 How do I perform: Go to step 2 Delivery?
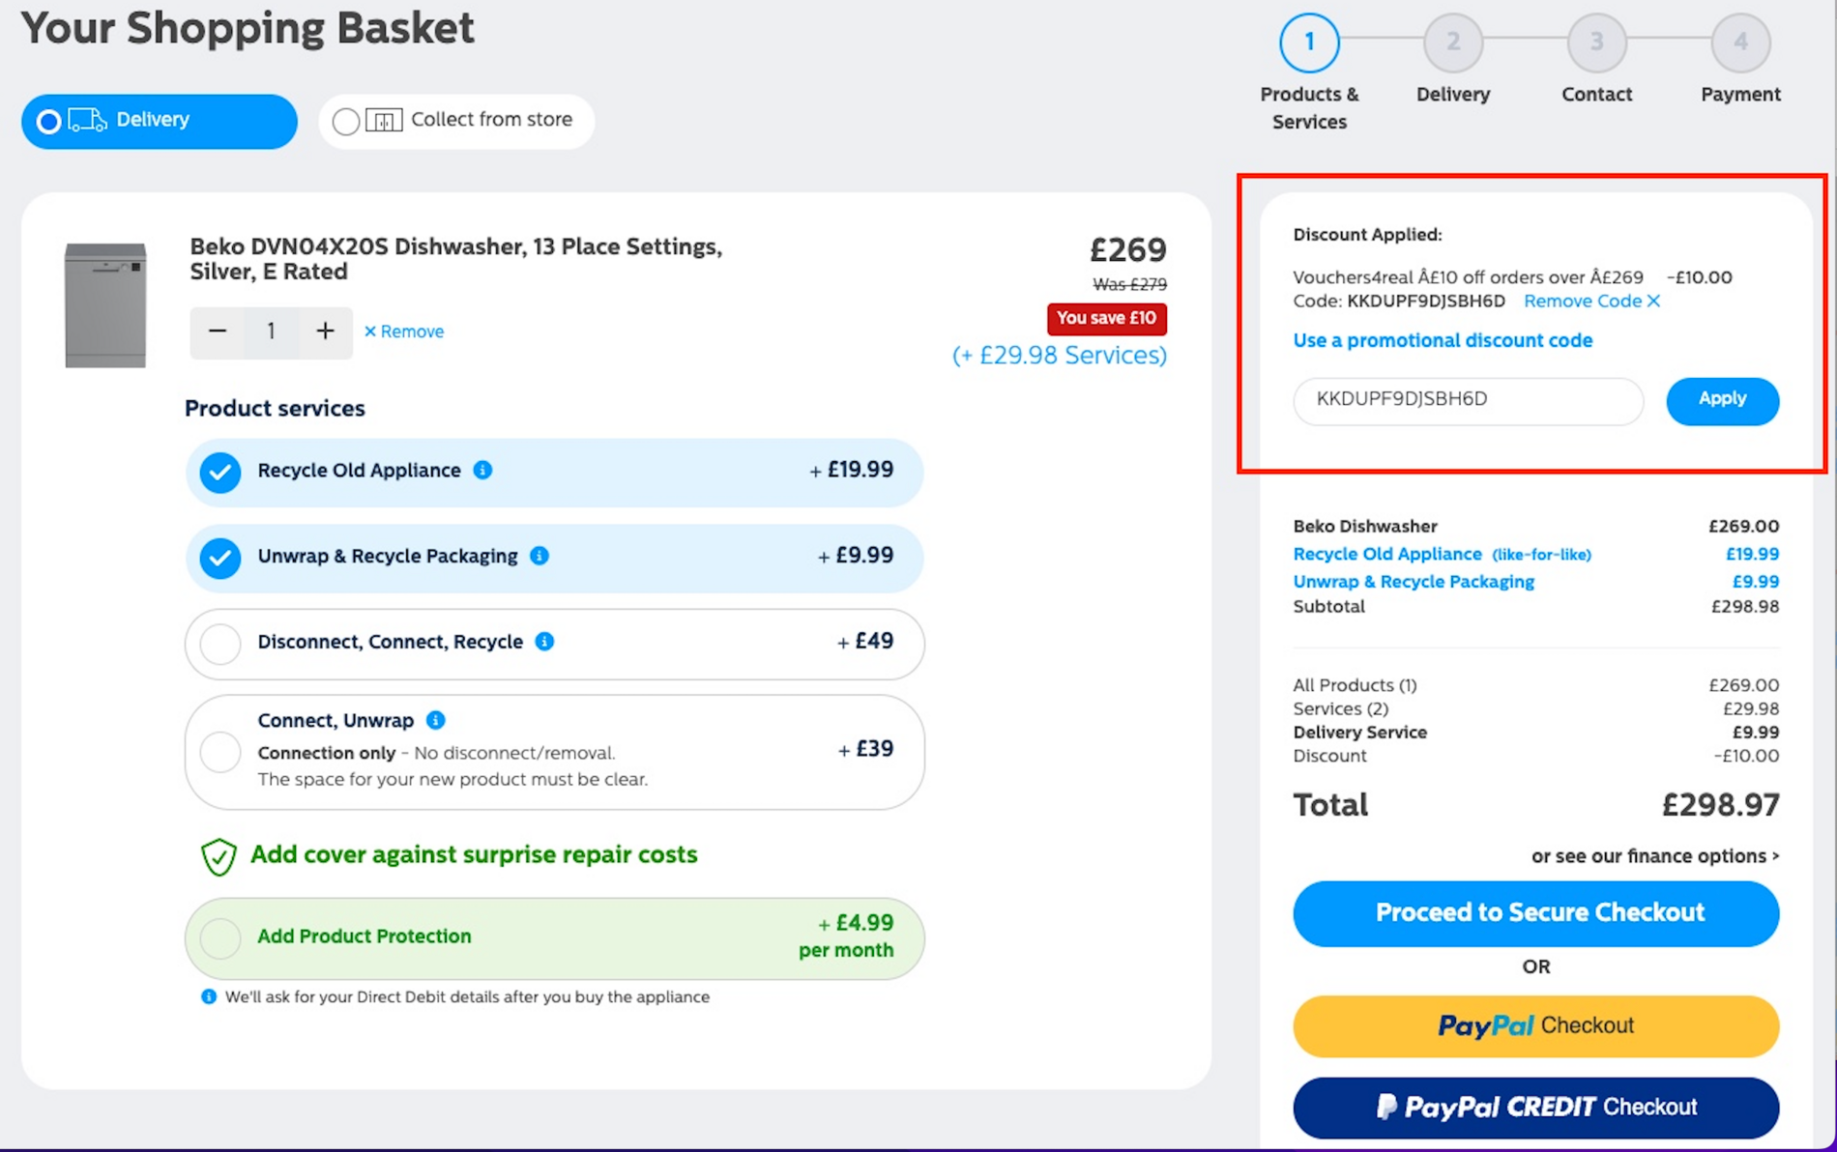click(x=1453, y=43)
